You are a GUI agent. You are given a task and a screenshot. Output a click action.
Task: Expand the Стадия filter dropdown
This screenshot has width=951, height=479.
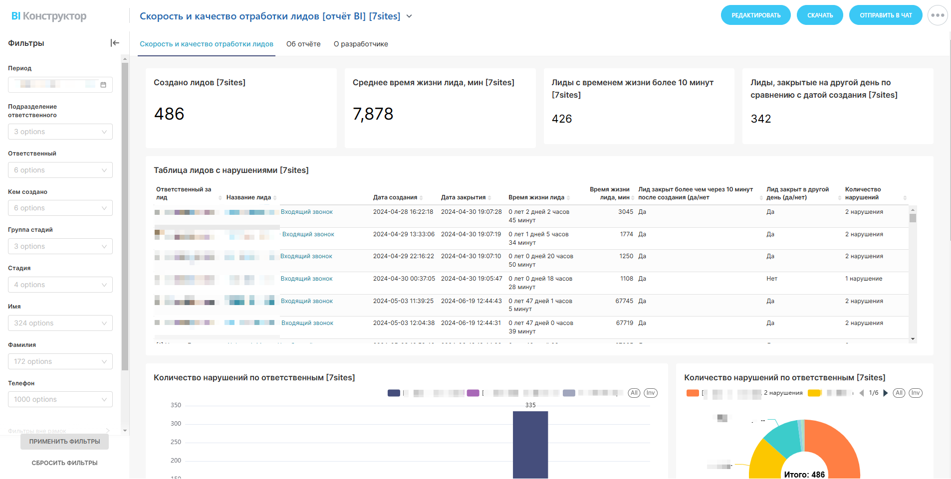(x=60, y=285)
